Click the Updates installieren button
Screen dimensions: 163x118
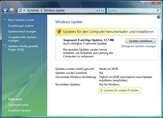click(140, 41)
